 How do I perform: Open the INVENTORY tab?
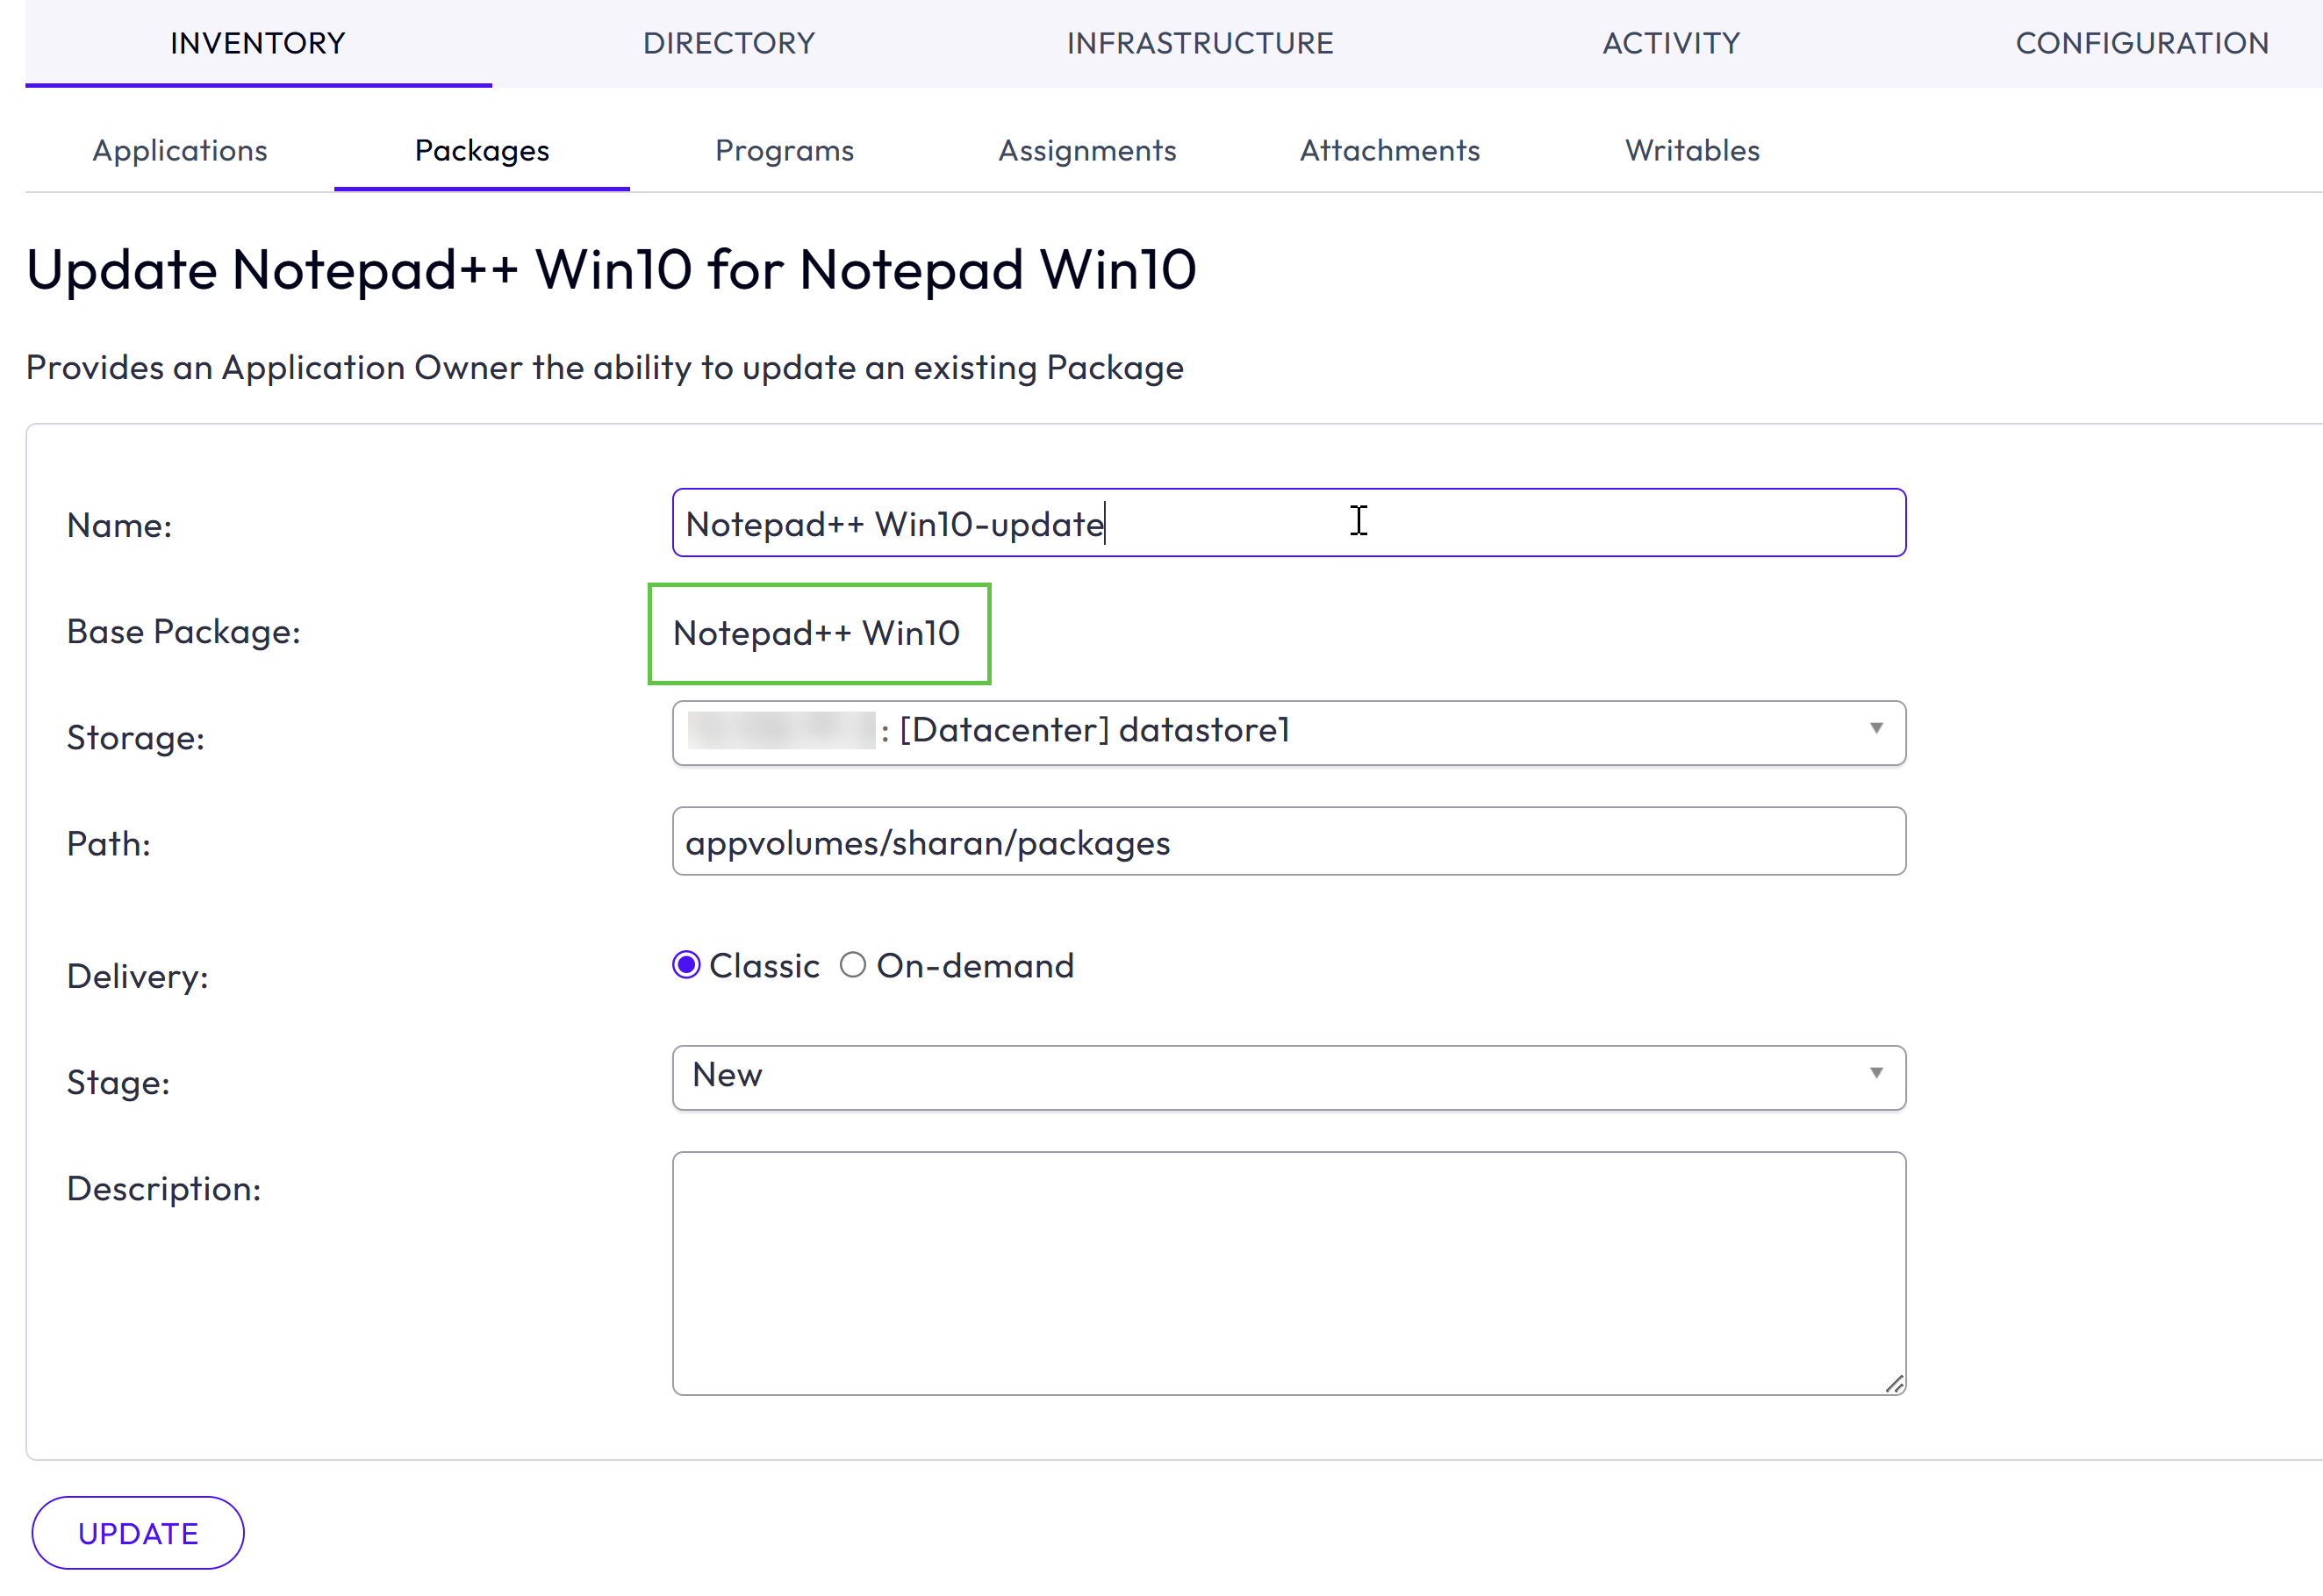[x=258, y=43]
